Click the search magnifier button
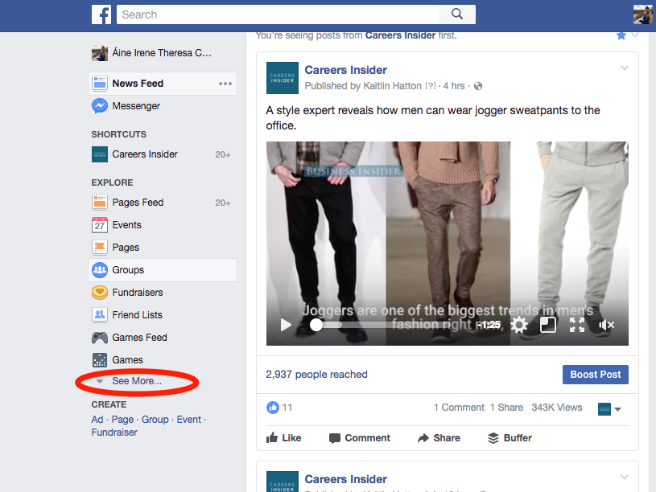Viewport: 656px width, 492px height. coord(457,14)
